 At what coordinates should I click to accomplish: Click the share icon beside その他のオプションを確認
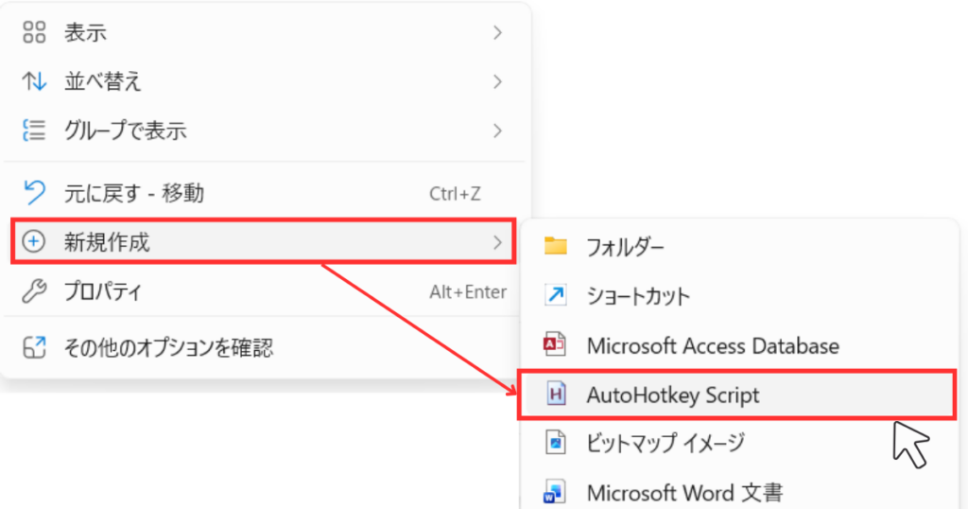coord(34,347)
